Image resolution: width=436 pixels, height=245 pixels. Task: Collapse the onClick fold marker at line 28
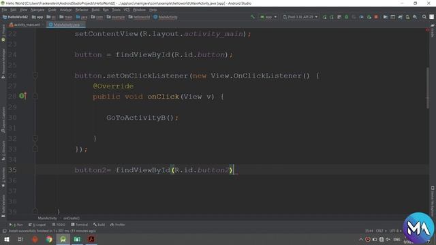click(x=35, y=97)
